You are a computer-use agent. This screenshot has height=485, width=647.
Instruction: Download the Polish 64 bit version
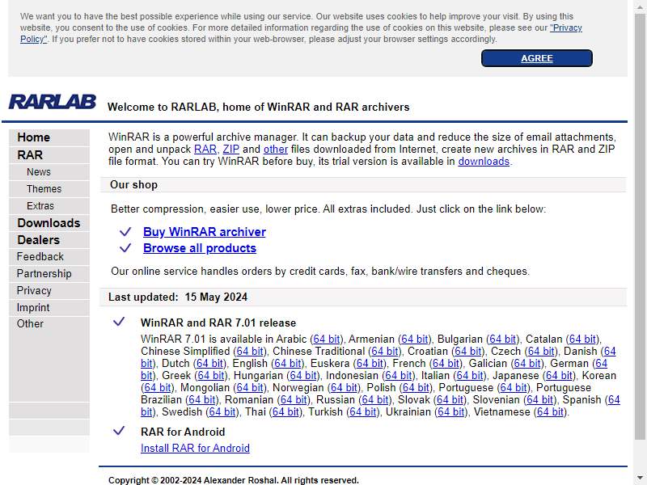click(x=416, y=387)
